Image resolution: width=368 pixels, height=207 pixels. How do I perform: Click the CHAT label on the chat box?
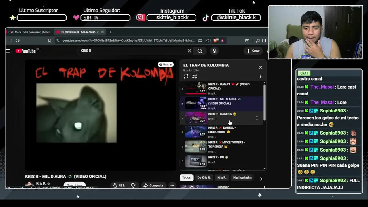coord(304,73)
